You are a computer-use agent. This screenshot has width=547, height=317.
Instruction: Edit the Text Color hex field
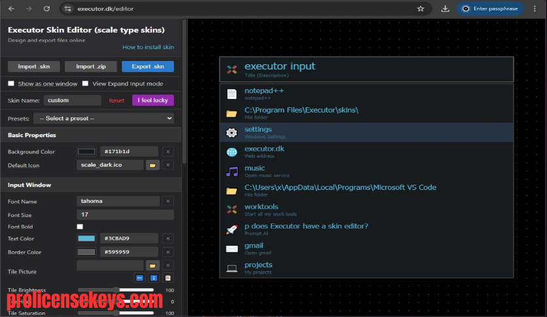click(129, 238)
